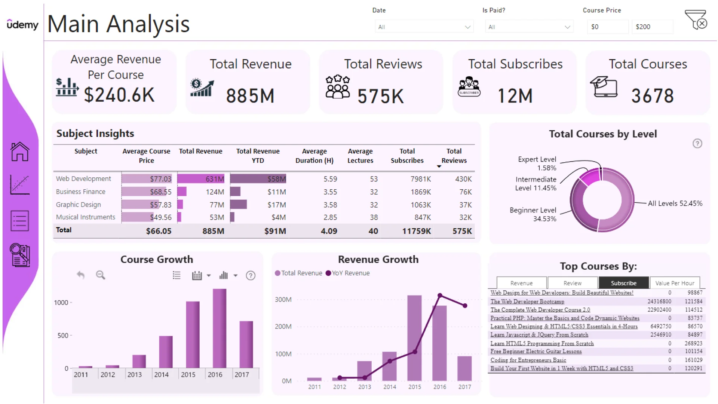Open Practical PHP: Master the Basics link
This screenshot has width=718, height=404.
(565, 318)
